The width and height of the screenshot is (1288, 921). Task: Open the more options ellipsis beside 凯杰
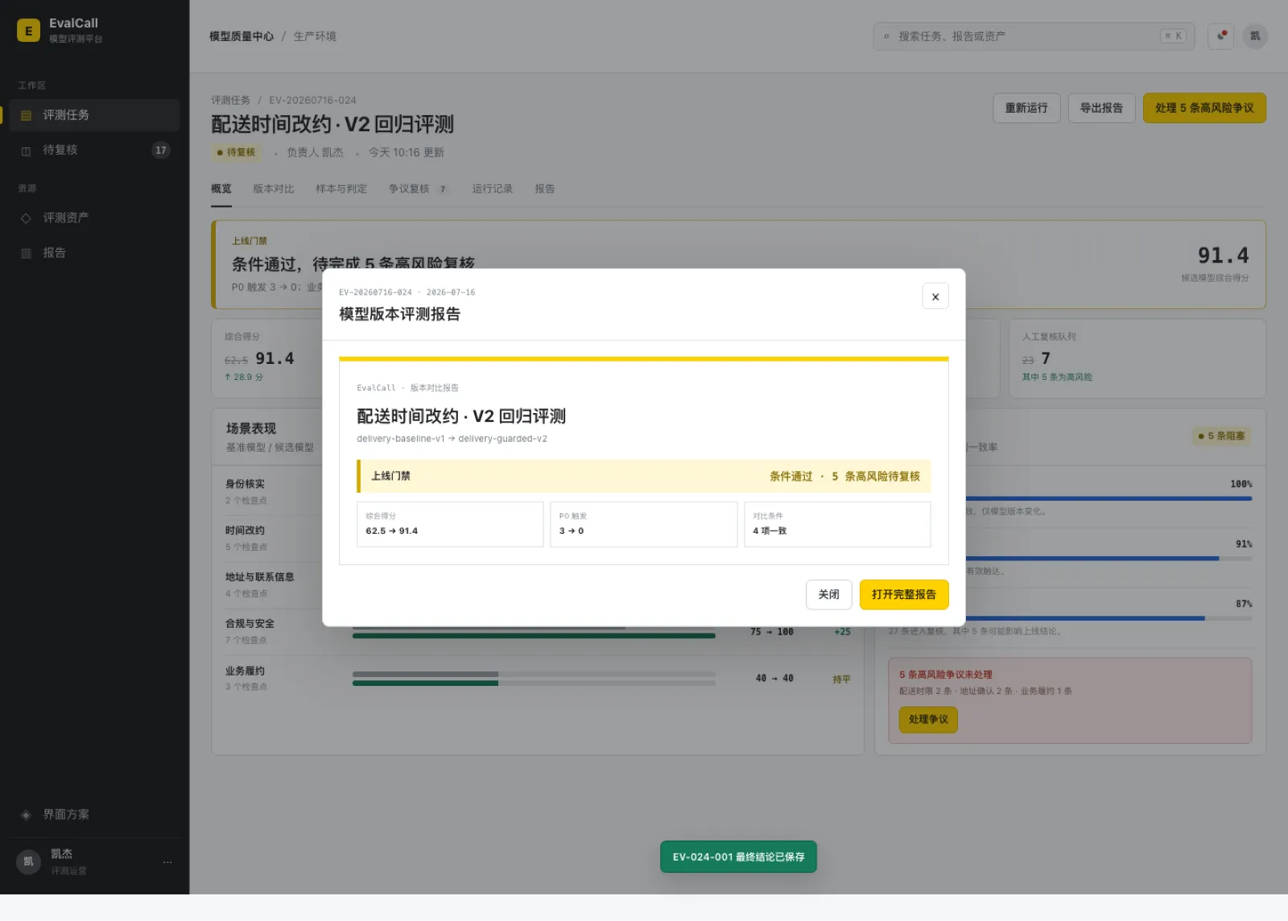[167, 861]
